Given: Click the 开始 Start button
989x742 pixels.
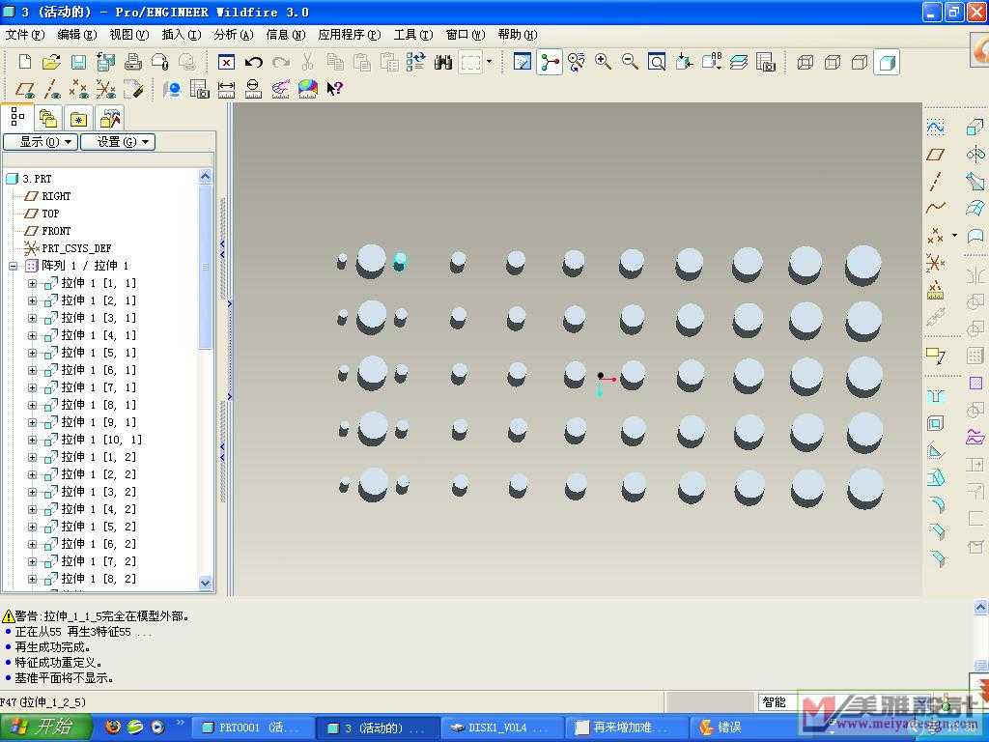Looking at the screenshot, I should tap(45, 727).
